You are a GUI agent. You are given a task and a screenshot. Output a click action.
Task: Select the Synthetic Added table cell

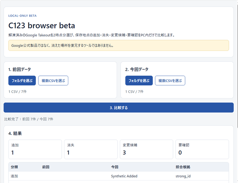click(124, 176)
